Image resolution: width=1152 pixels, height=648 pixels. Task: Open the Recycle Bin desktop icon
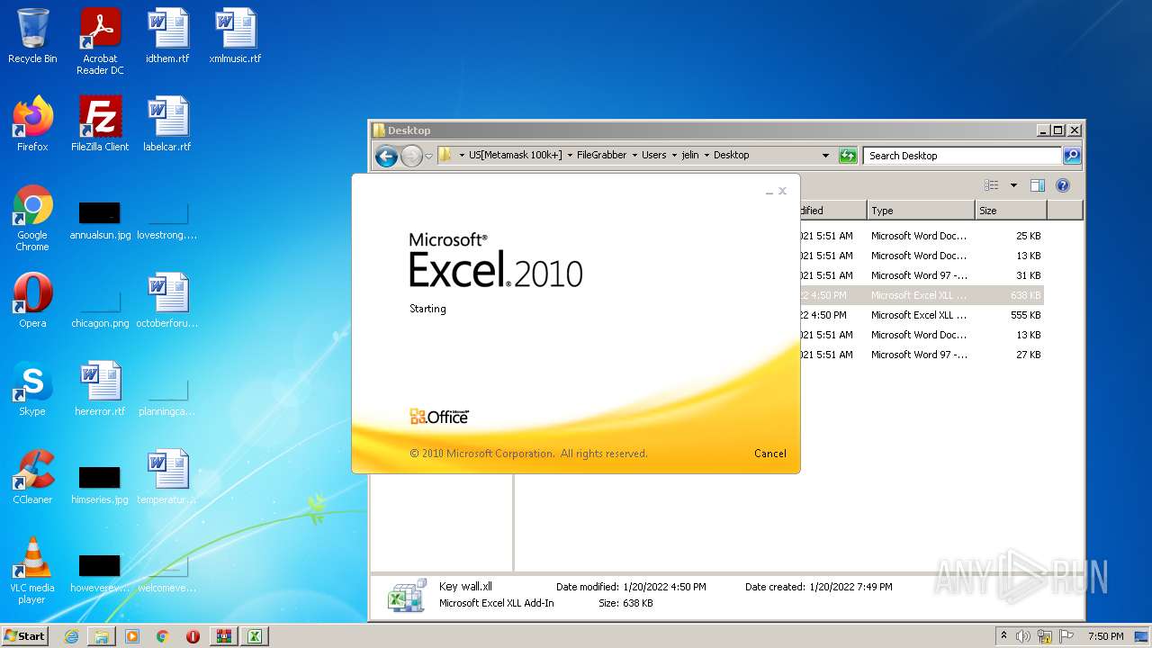pyautogui.click(x=32, y=36)
